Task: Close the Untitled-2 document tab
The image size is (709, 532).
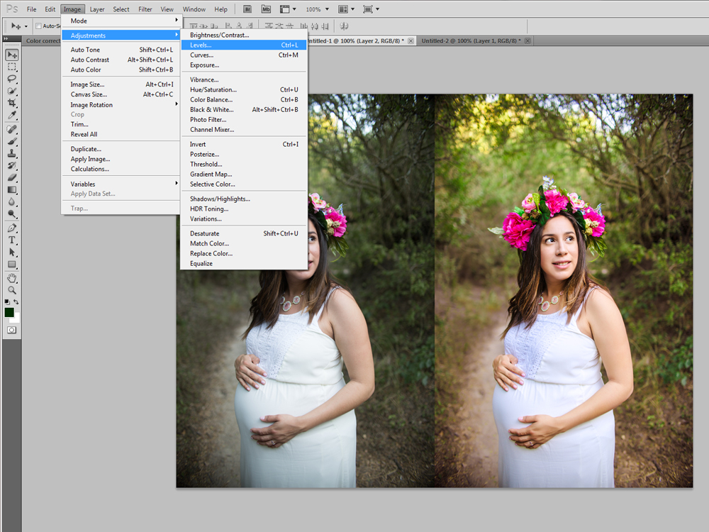Action: pyautogui.click(x=527, y=40)
